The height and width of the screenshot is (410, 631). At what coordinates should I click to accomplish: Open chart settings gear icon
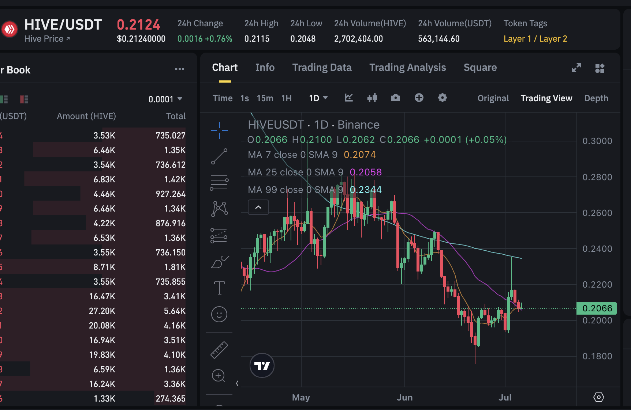coord(443,98)
